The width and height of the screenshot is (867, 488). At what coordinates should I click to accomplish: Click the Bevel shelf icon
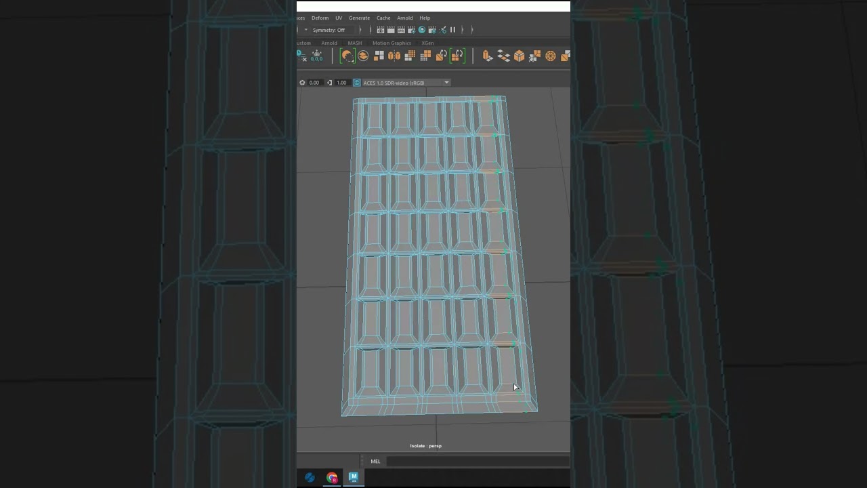(x=519, y=56)
